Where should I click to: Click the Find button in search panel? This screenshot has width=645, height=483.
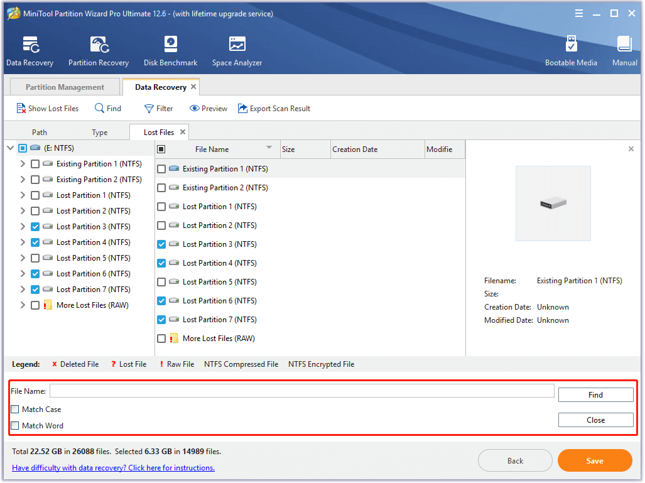pyautogui.click(x=595, y=394)
